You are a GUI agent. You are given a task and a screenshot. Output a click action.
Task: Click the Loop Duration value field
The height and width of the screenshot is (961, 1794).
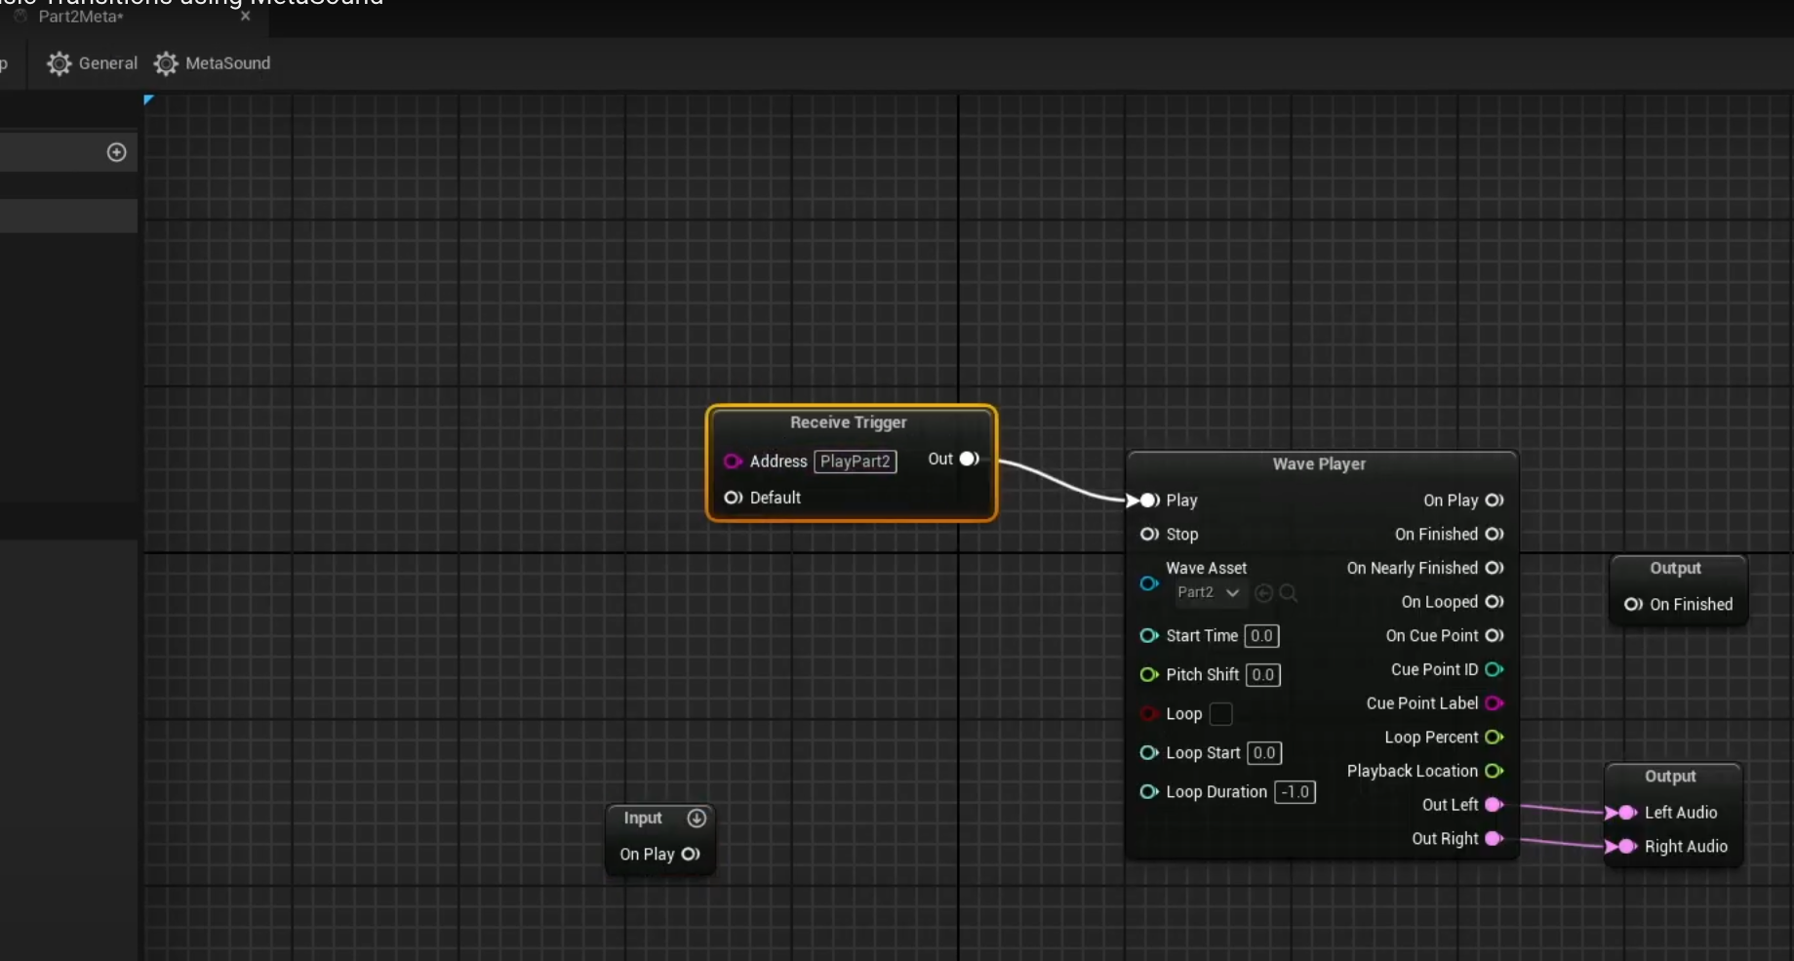point(1295,792)
